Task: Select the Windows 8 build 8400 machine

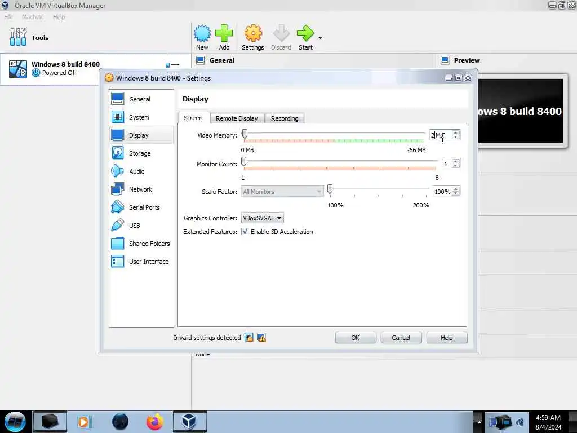Action: [x=95, y=69]
